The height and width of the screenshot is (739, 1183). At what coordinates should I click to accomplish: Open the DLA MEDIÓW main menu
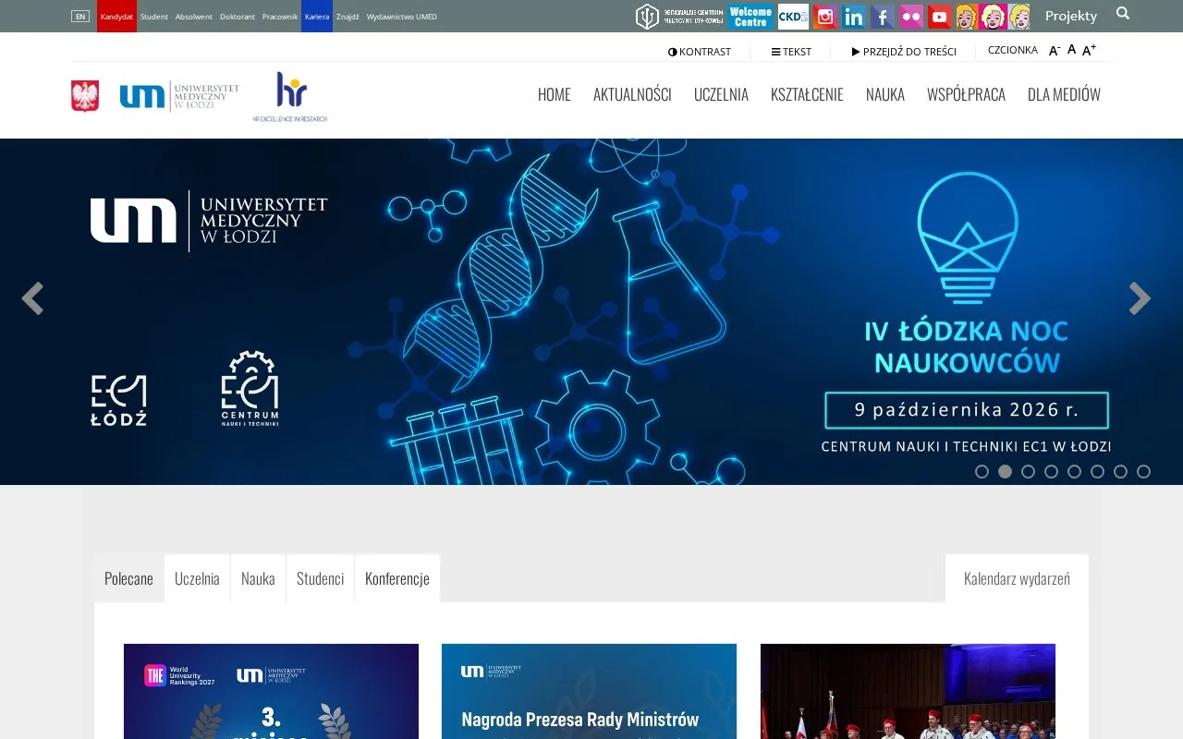click(1064, 94)
